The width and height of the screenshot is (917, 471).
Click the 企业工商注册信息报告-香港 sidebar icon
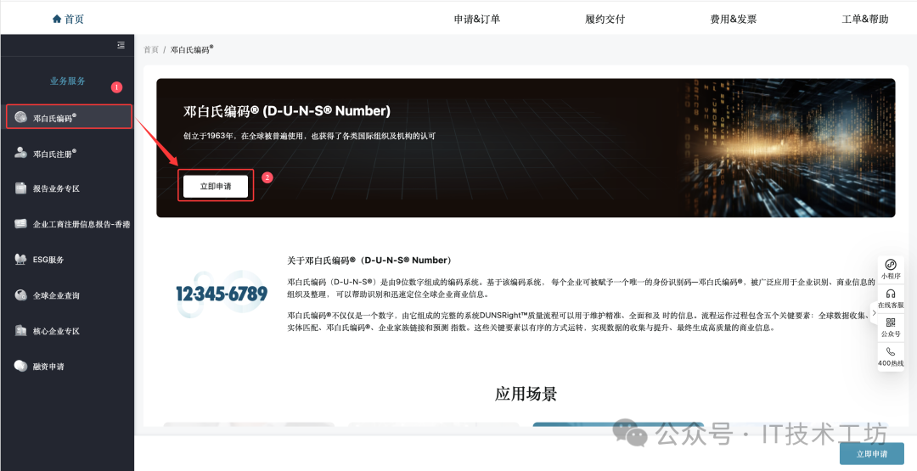(20, 224)
